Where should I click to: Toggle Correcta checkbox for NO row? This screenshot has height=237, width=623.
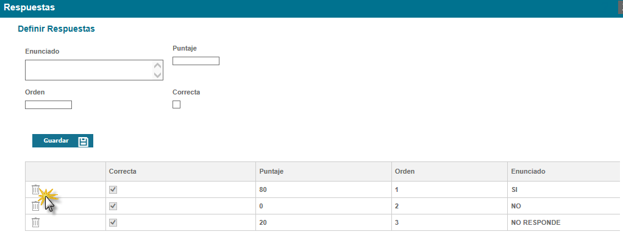coord(113,206)
